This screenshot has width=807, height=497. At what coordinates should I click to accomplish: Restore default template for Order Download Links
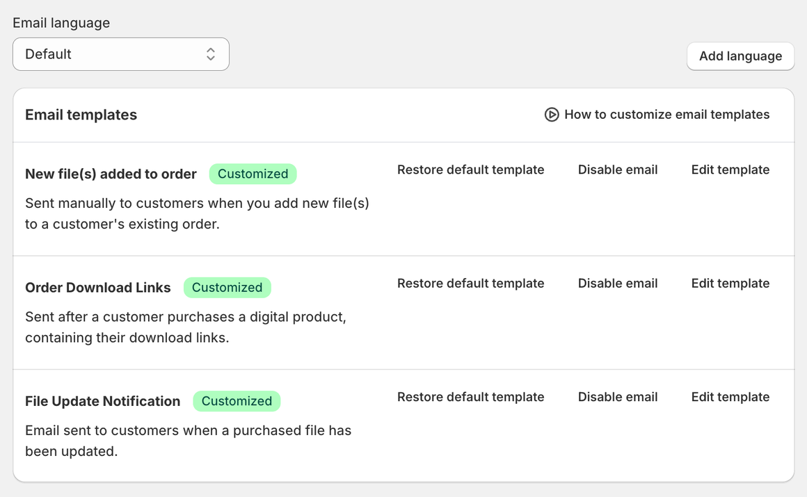tap(470, 284)
